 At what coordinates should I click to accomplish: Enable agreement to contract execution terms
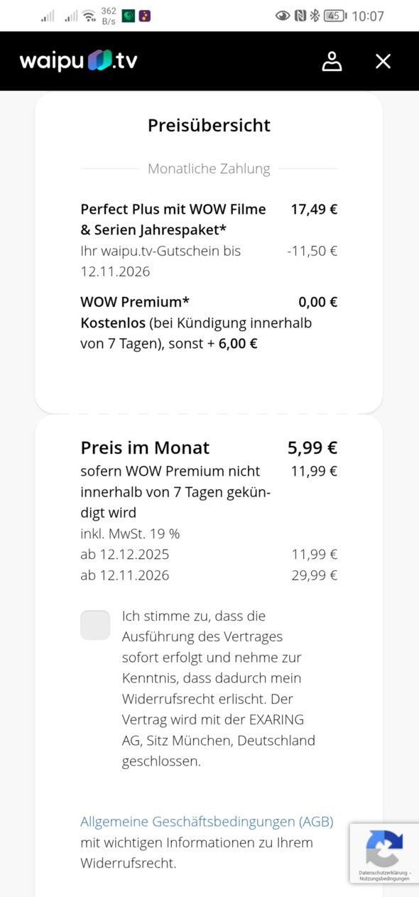point(95,625)
